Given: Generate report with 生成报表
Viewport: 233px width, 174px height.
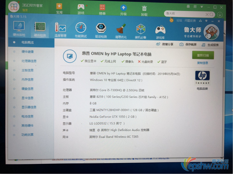Looking at the screenshot, I should 210,45.
